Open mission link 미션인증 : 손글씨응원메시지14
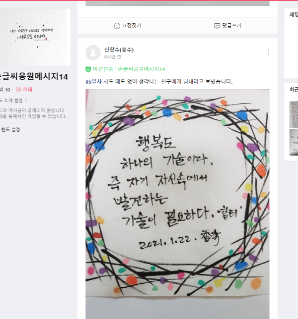298x319 pixels. click(x=129, y=69)
